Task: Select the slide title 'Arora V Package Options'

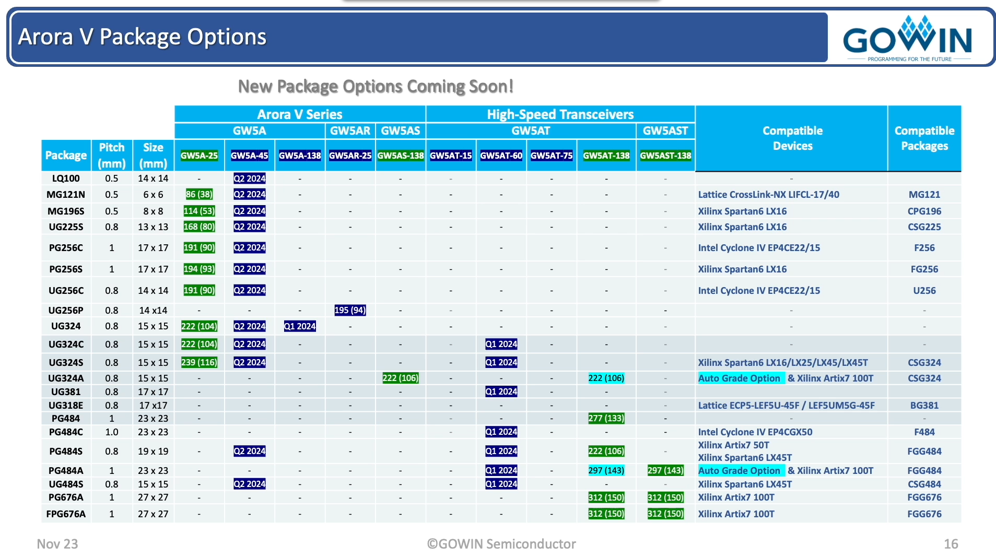Action: pyautogui.click(x=142, y=37)
